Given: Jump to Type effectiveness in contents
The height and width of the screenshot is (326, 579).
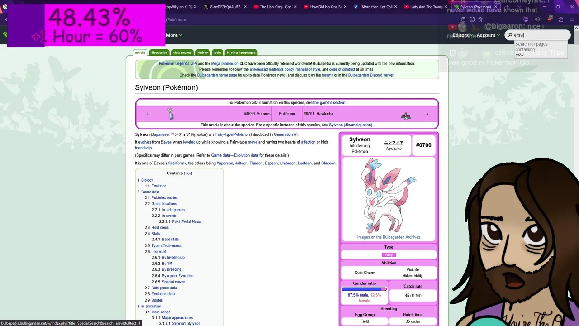Looking at the screenshot, I should [166, 246].
